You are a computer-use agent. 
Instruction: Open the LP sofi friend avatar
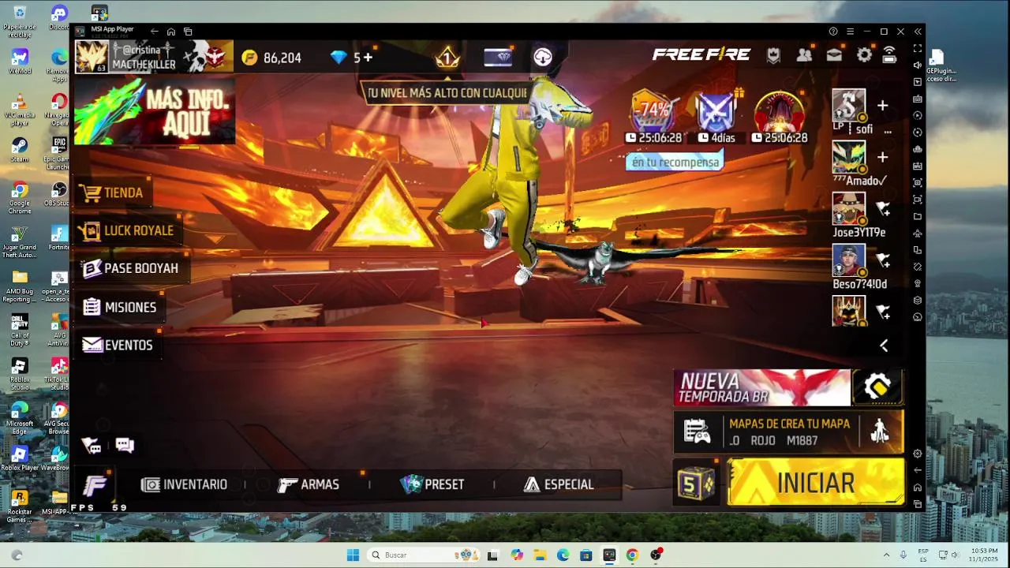click(849, 106)
